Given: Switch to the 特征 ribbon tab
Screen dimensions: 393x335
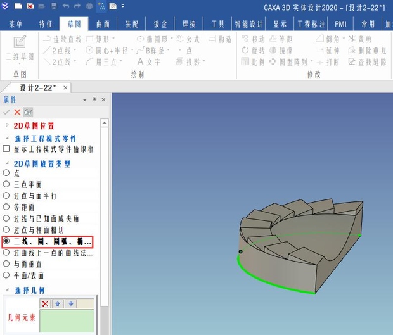Looking at the screenshot, I should tap(46, 24).
